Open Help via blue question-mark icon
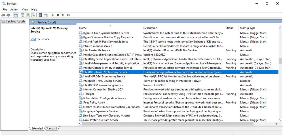 (x=40, y=15)
